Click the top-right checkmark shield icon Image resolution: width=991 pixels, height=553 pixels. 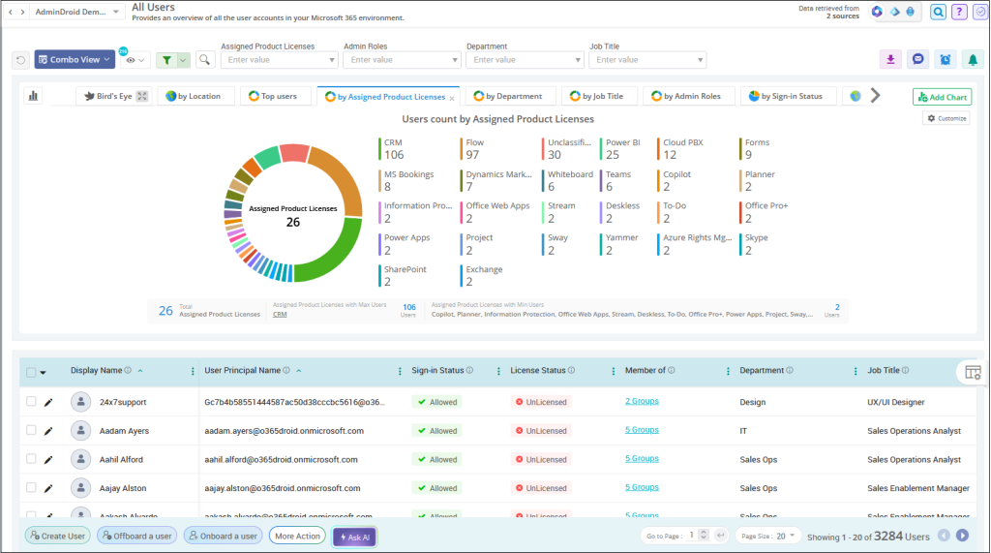980,12
